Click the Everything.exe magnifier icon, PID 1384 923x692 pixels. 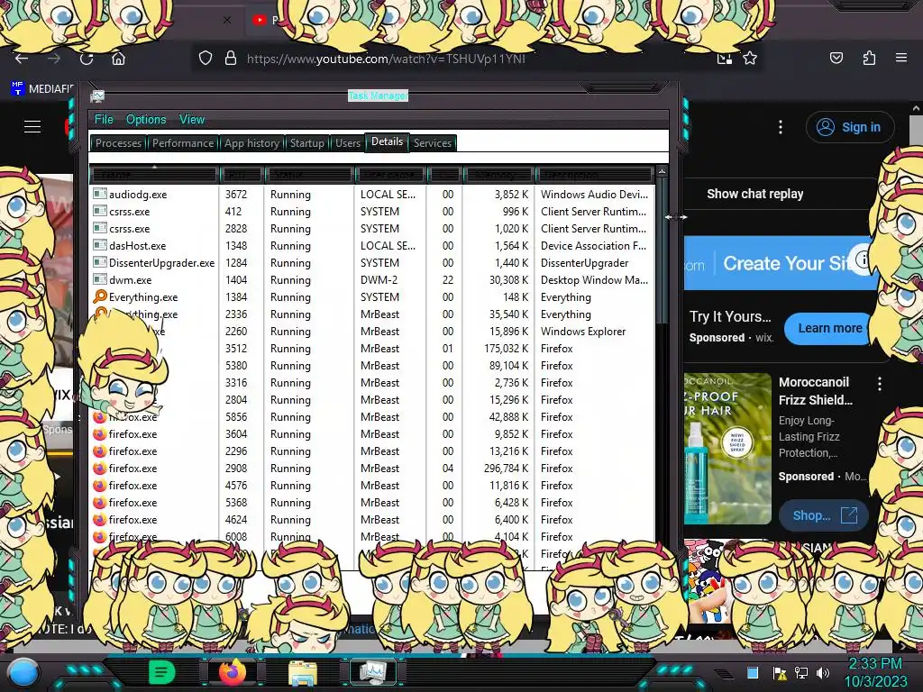point(100,296)
